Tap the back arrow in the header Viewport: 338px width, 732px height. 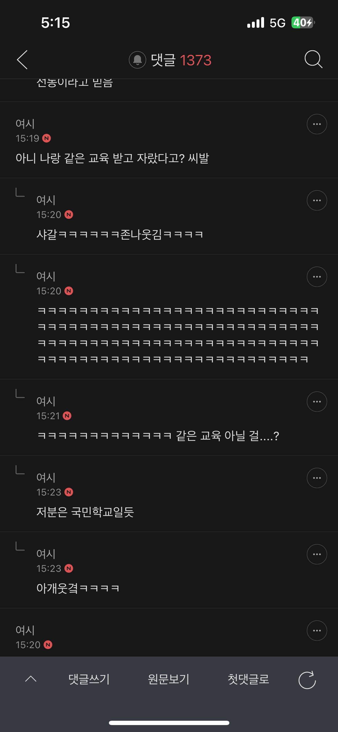tap(23, 60)
